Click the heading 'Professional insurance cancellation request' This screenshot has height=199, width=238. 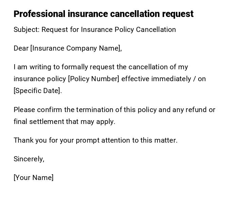pos(103,14)
